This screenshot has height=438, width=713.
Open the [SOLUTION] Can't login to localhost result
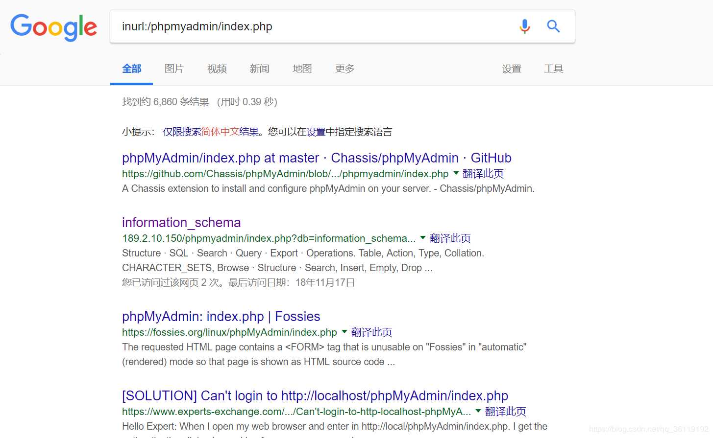[x=315, y=396]
